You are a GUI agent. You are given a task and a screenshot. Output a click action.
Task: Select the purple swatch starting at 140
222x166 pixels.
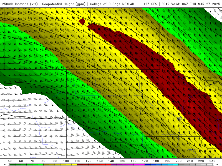pyautogui.click(x=114, y=165)
